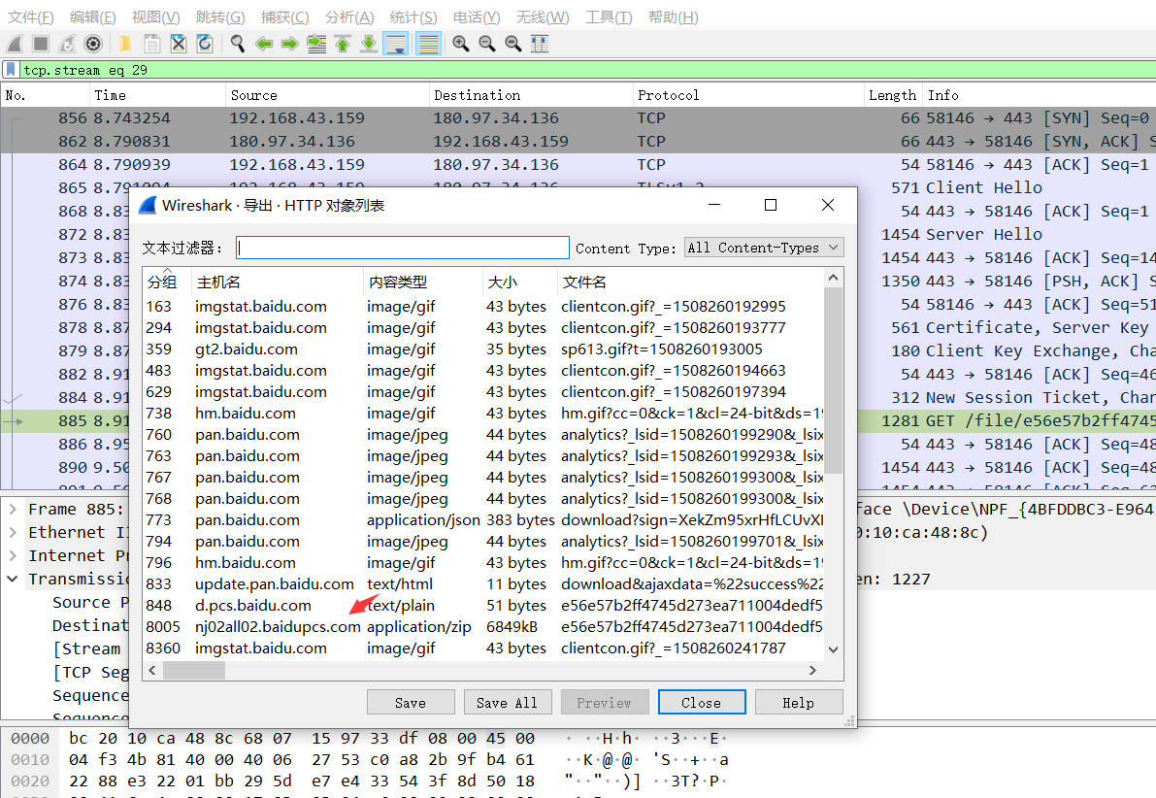1156x798 pixels.
Task: Select the application/json row 773
Action: click(x=483, y=520)
